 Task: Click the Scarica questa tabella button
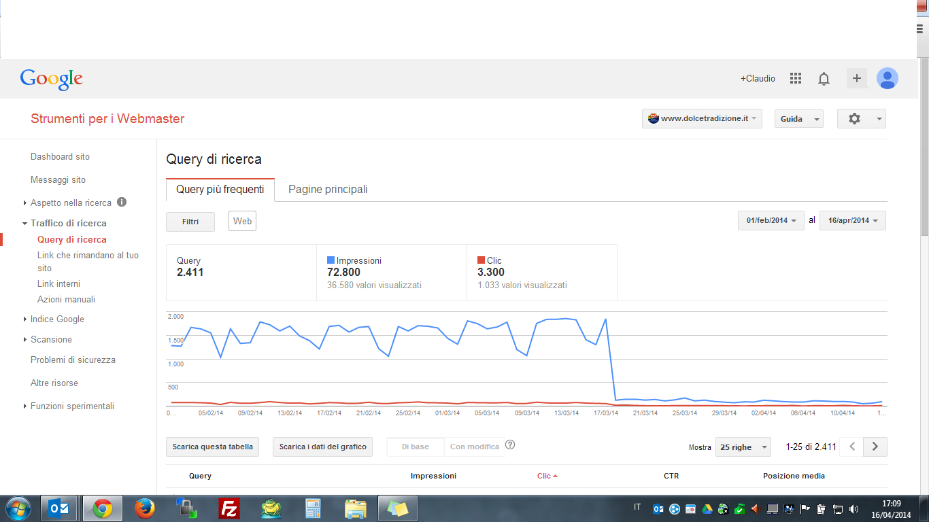tap(212, 447)
